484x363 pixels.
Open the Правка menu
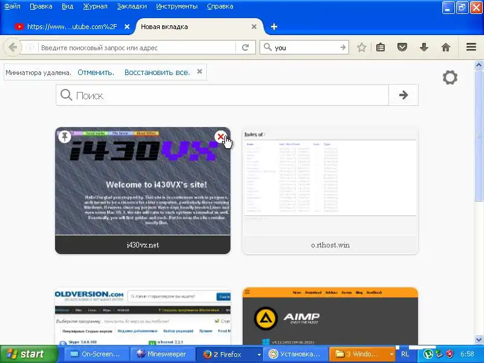pyautogui.click(x=41, y=6)
